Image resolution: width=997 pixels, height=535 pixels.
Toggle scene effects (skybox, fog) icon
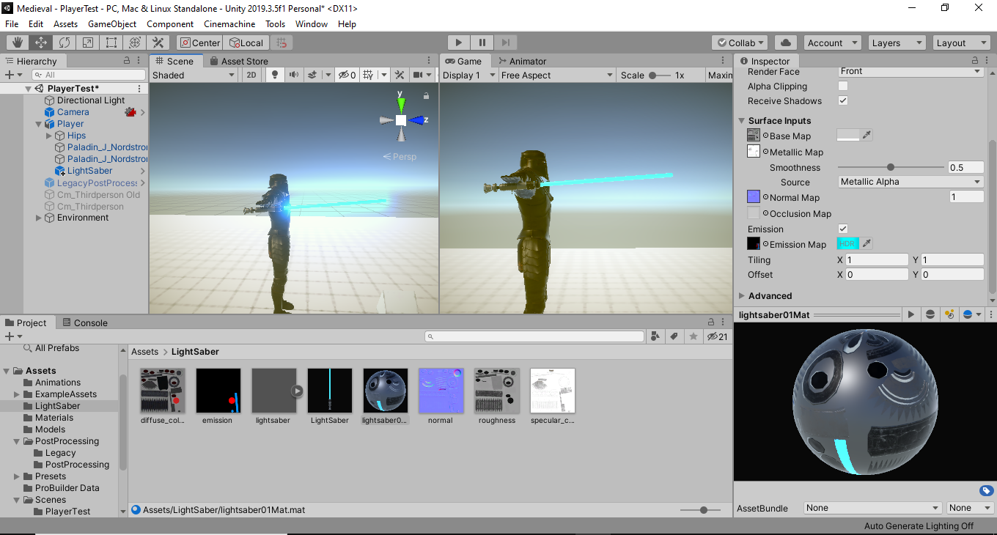(x=313, y=75)
